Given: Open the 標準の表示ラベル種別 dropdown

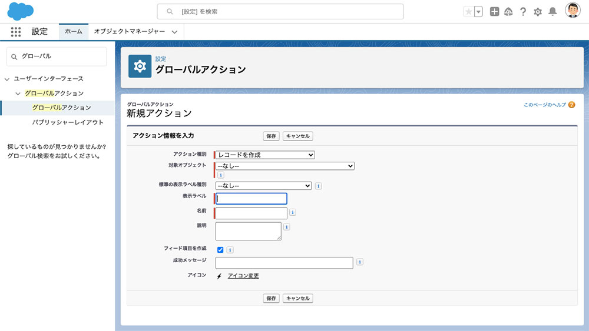Looking at the screenshot, I should (x=264, y=186).
